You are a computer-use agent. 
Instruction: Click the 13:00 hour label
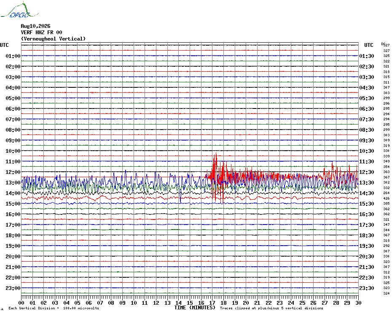13,183
